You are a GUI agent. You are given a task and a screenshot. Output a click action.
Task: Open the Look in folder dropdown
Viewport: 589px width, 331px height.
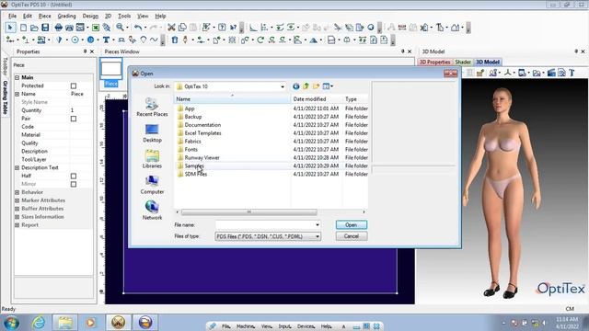(283, 86)
